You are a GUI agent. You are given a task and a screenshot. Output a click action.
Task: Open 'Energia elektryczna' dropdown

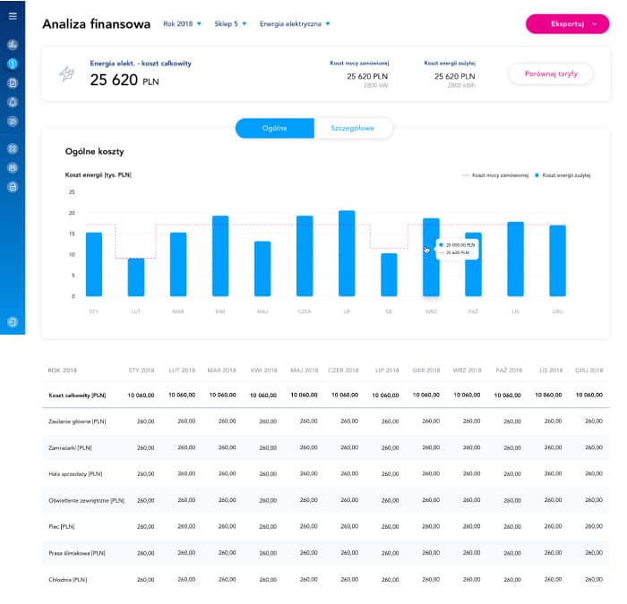pos(296,24)
